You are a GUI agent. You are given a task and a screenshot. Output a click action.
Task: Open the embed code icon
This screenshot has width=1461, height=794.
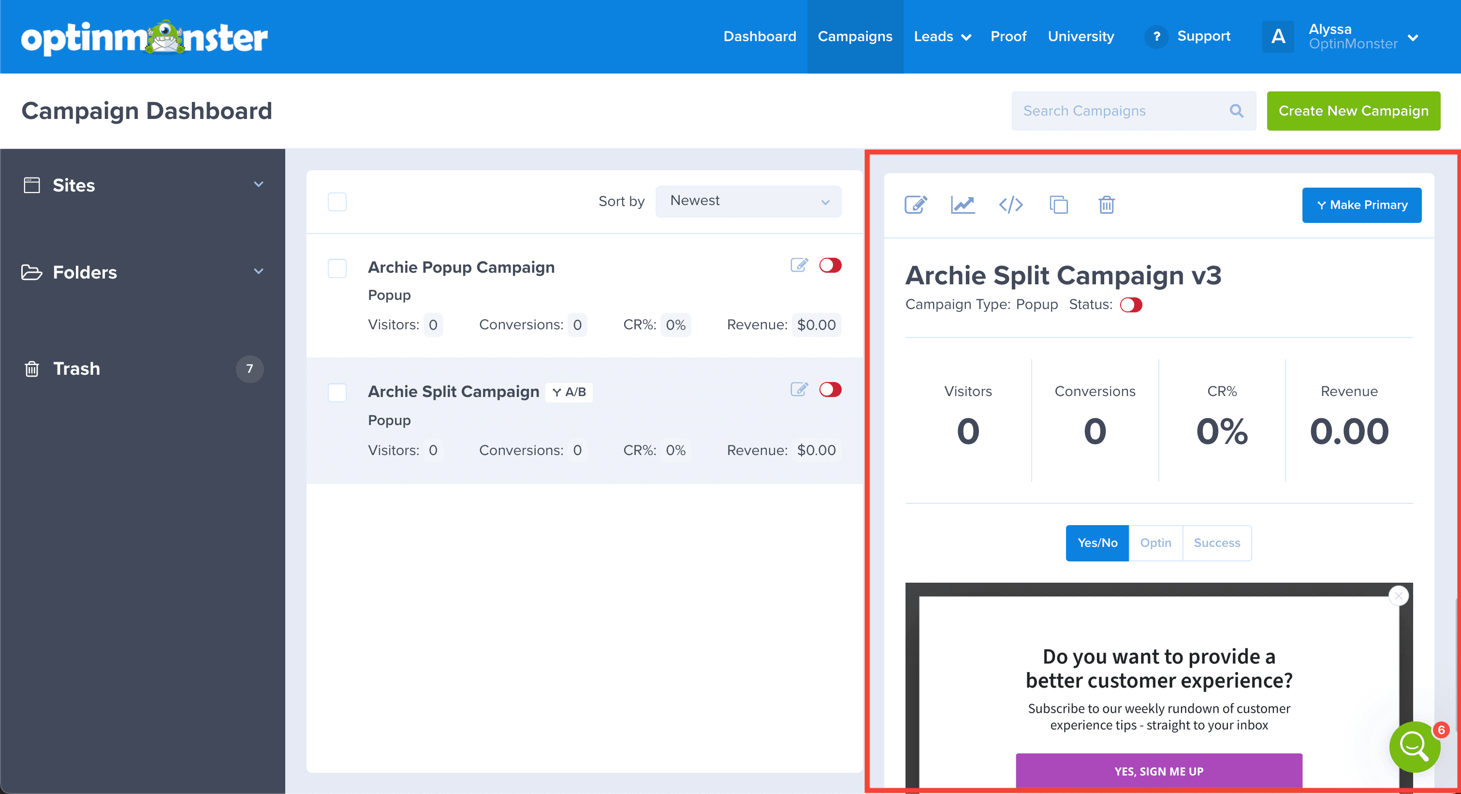click(1011, 205)
